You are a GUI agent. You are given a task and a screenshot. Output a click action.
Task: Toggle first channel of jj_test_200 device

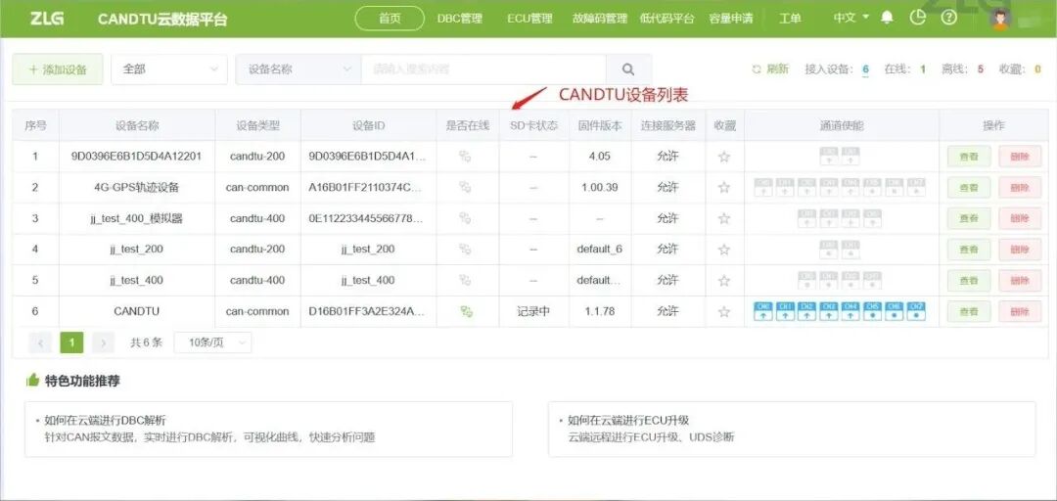coord(829,250)
